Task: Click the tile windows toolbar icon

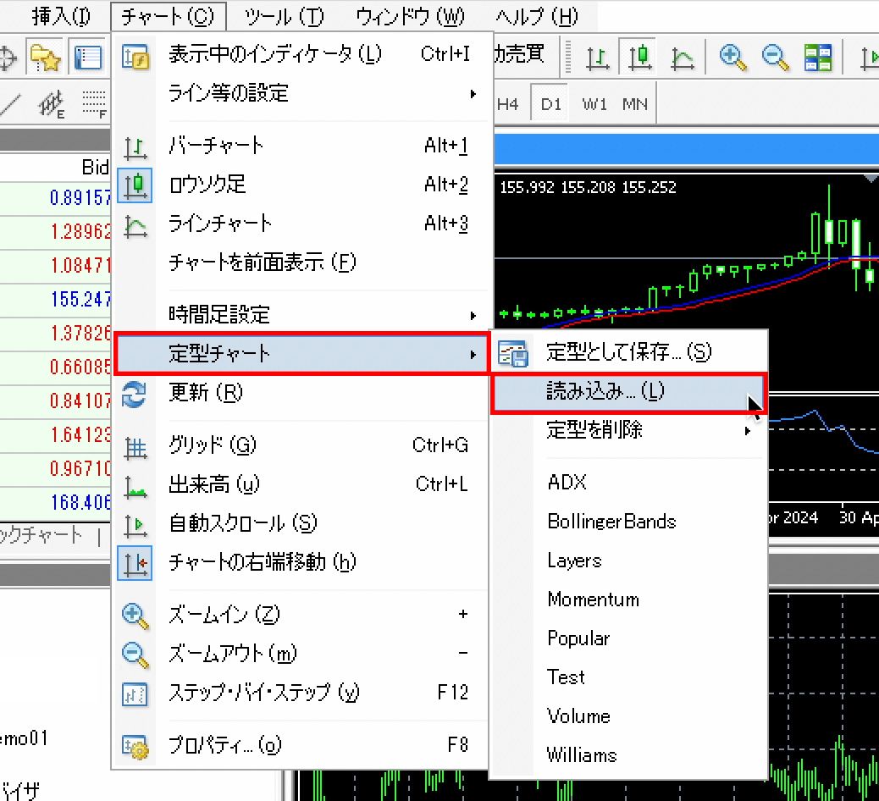Action: coord(818,57)
